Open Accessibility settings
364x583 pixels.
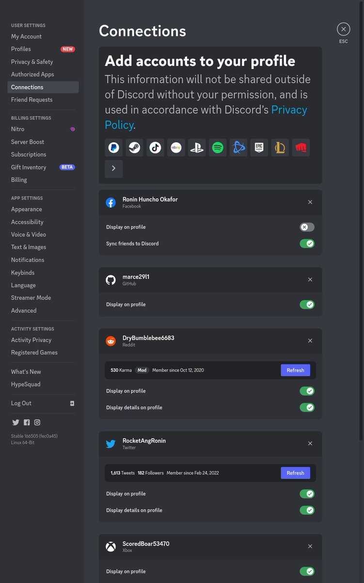(43, 222)
